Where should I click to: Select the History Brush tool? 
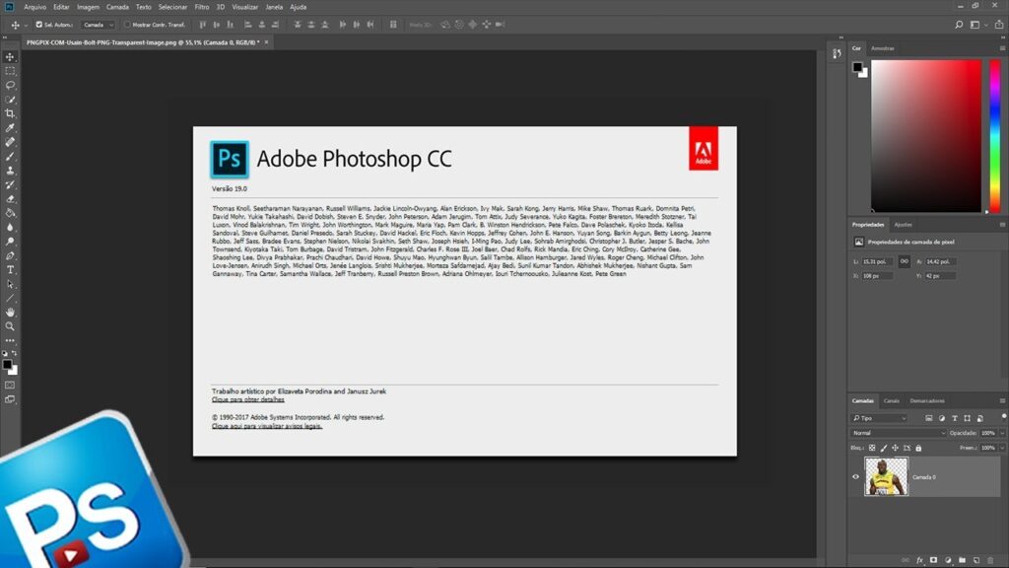tap(10, 184)
